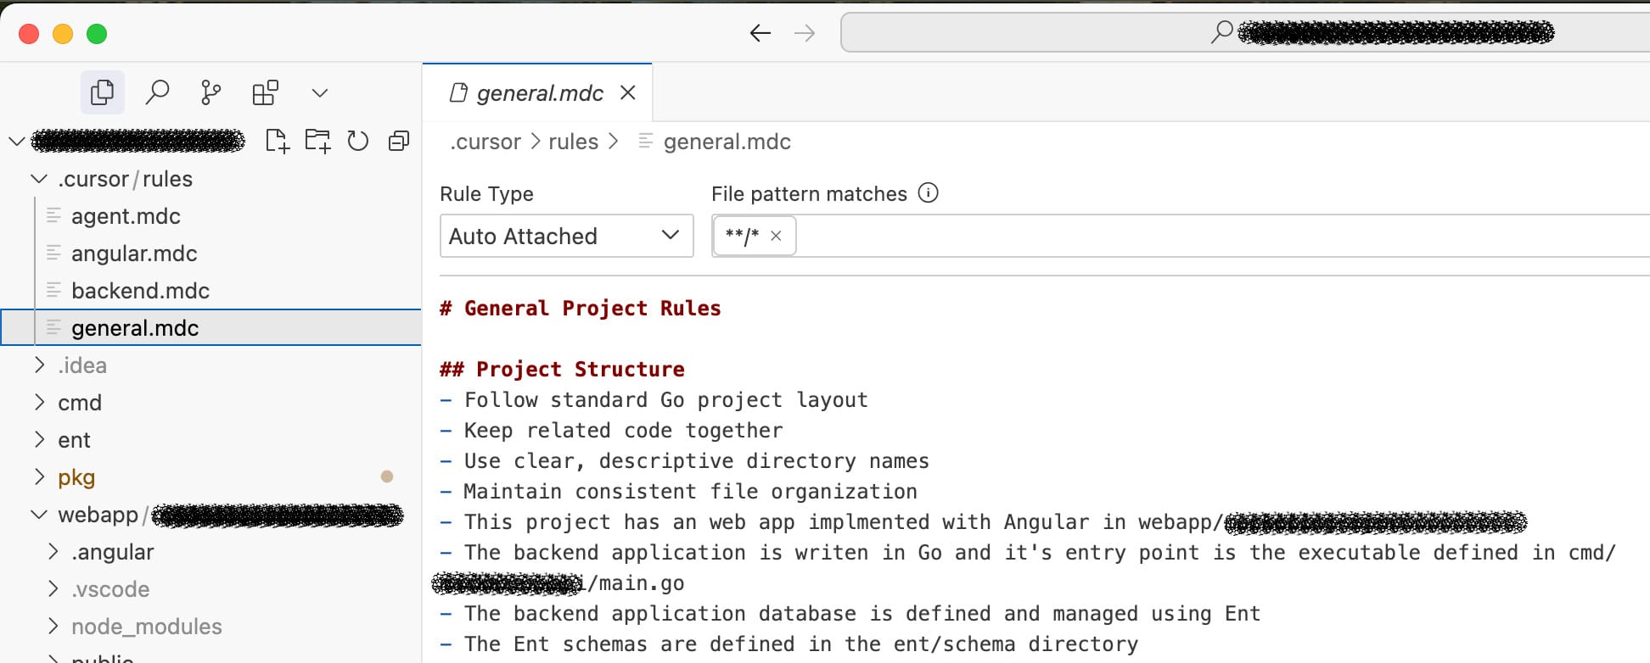This screenshot has width=1650, height=663.
Task: Collapse the .cursor/rules folder
Action: (38, 179)
